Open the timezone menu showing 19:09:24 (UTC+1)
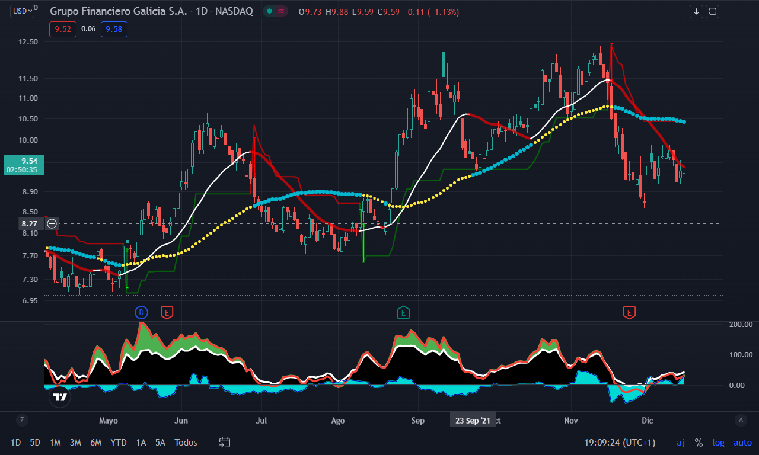Viewport: 759px width, 455px height. pyautogui.click(x=620, y=443)
